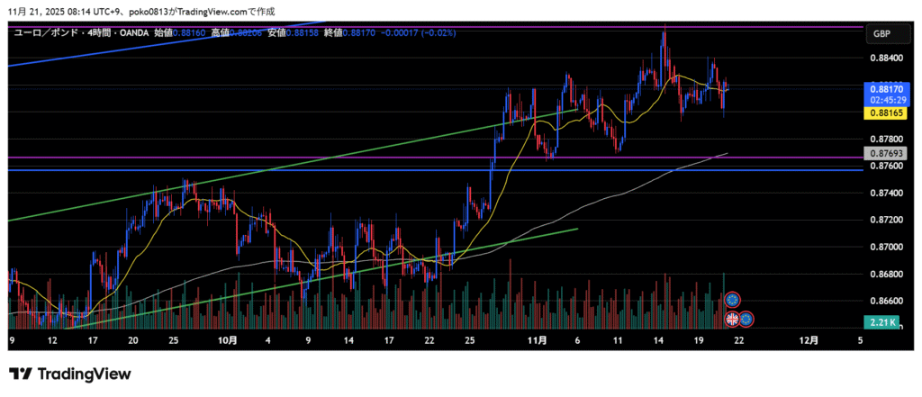Click the yellow 0.88165 moving average label

pos(881,113)
